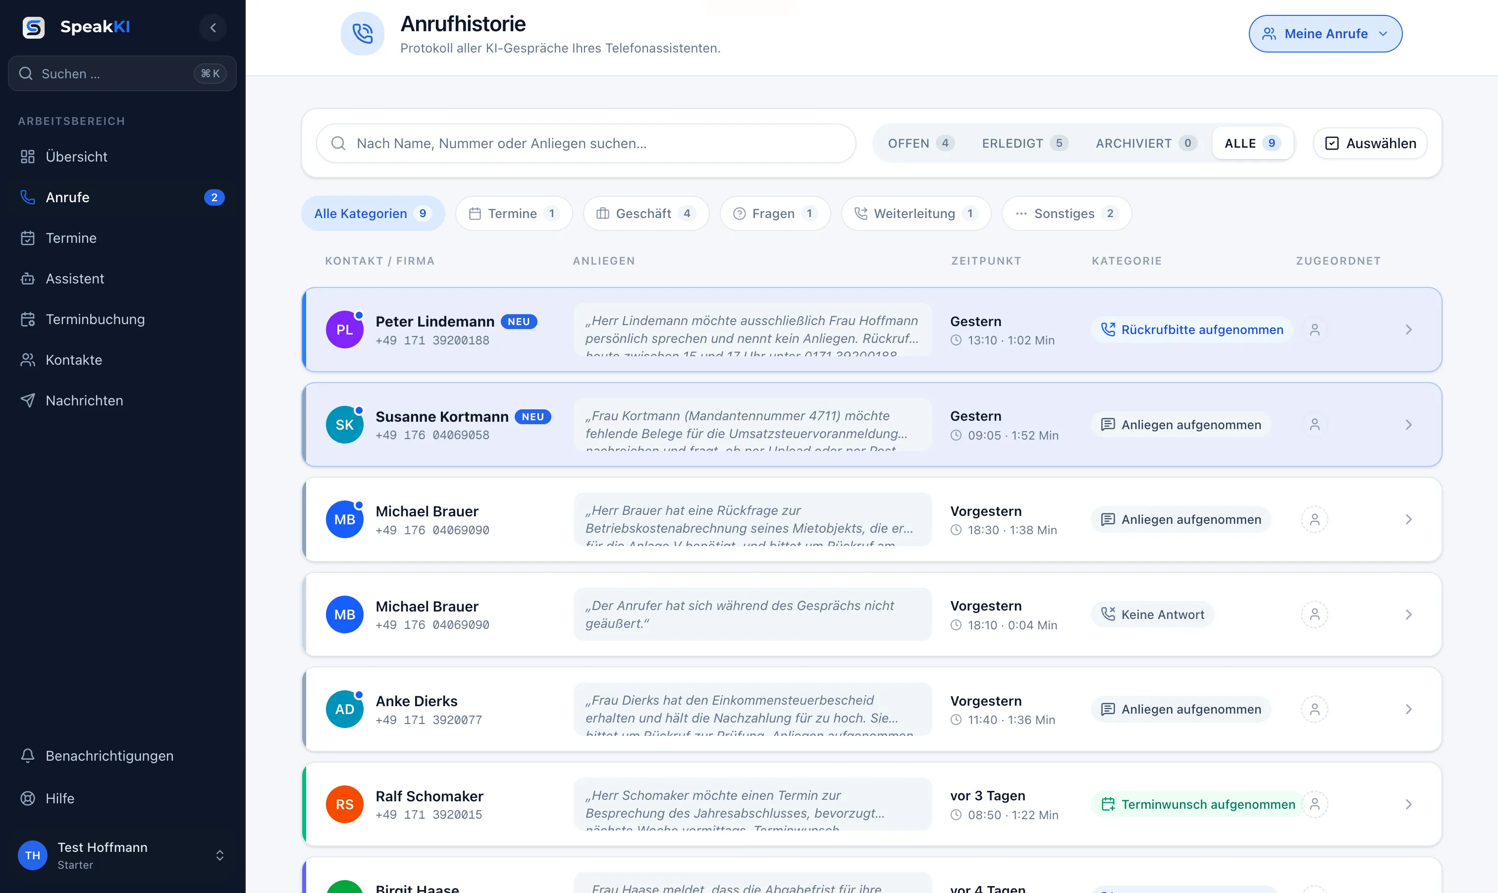Viewport: 1498px width, 893px height.
Task: Click the Hilfe lifebuoy icon
Action: (28, 798)
